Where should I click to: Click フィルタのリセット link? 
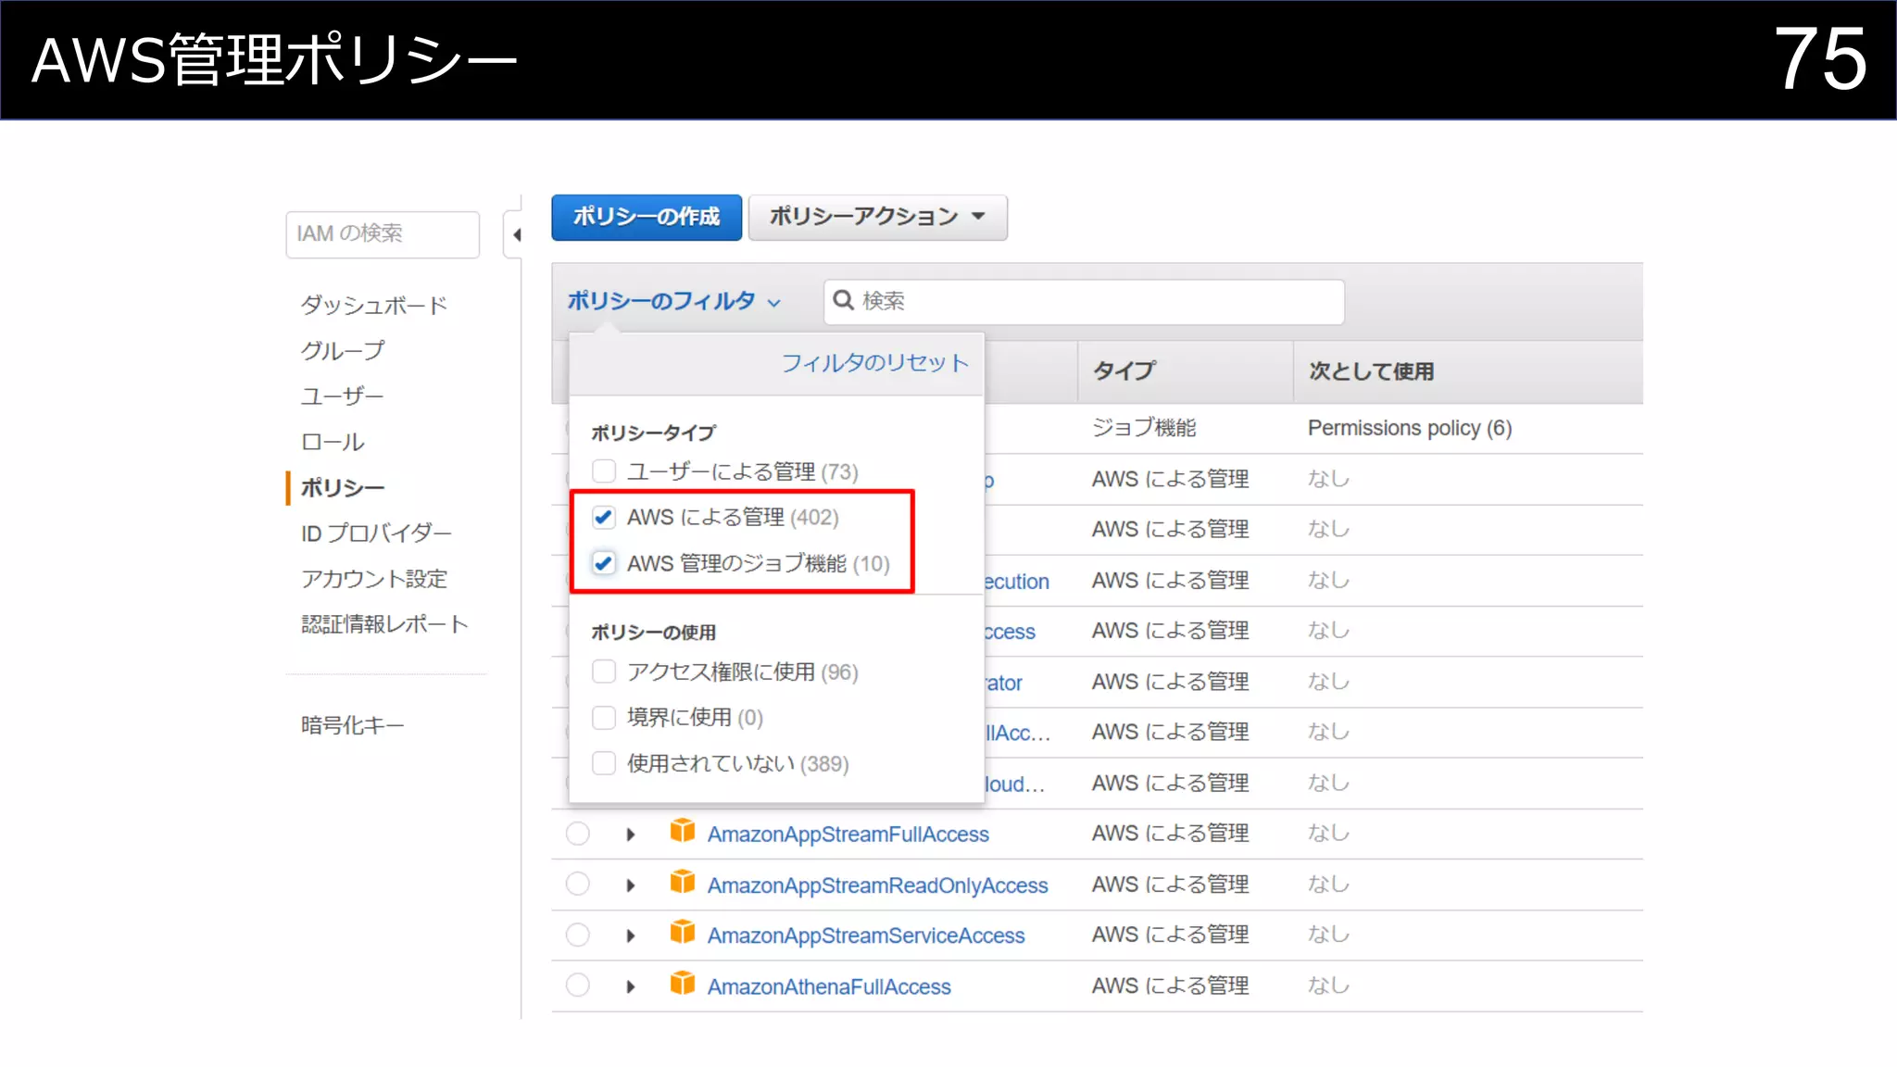pyautogui.click(x=874, y=362)
